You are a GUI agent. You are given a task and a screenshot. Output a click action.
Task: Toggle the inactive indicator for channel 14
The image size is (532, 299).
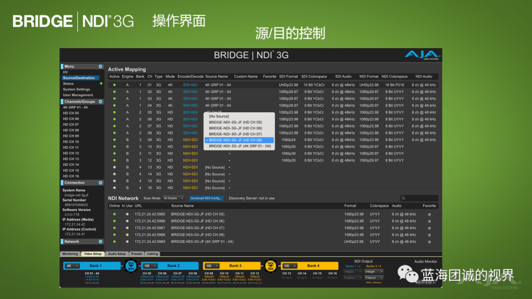114,174
